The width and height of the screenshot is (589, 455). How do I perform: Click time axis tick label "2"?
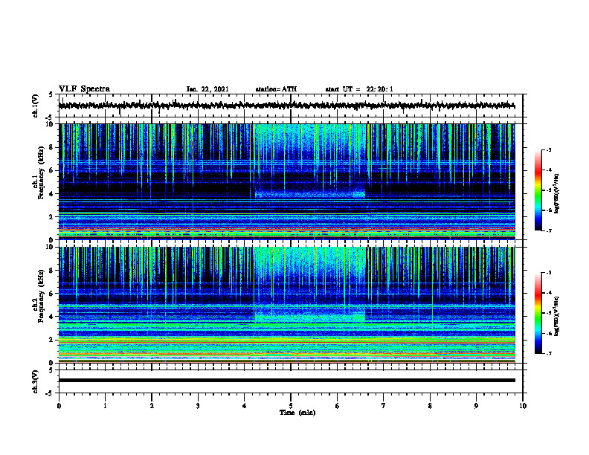(x=152, y=406)
